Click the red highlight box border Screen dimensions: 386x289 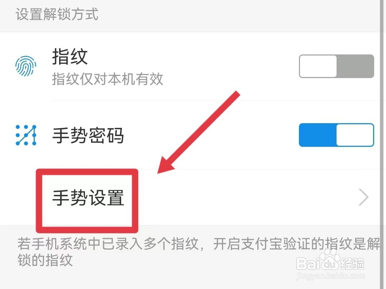point(87,172)
